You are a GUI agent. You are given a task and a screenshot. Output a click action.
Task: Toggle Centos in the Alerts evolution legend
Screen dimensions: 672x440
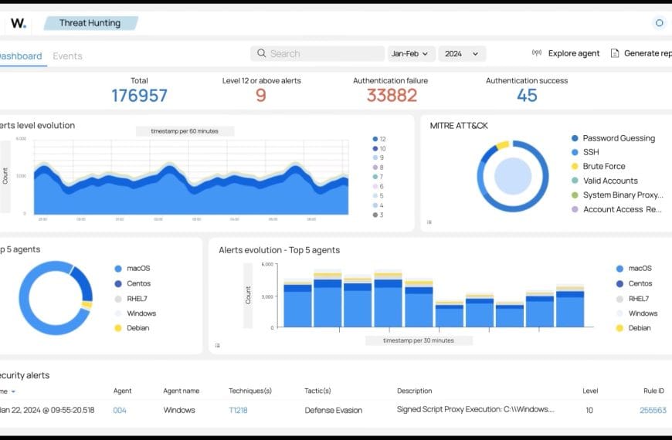click(634, 283)
